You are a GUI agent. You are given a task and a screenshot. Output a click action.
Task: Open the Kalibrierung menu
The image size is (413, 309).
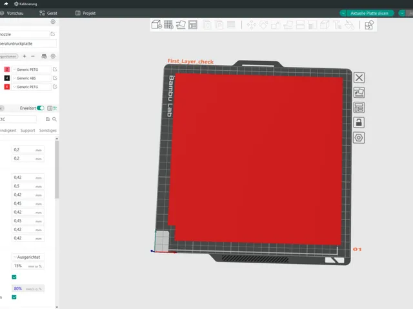pyautogui.click(x=26, y=4)
